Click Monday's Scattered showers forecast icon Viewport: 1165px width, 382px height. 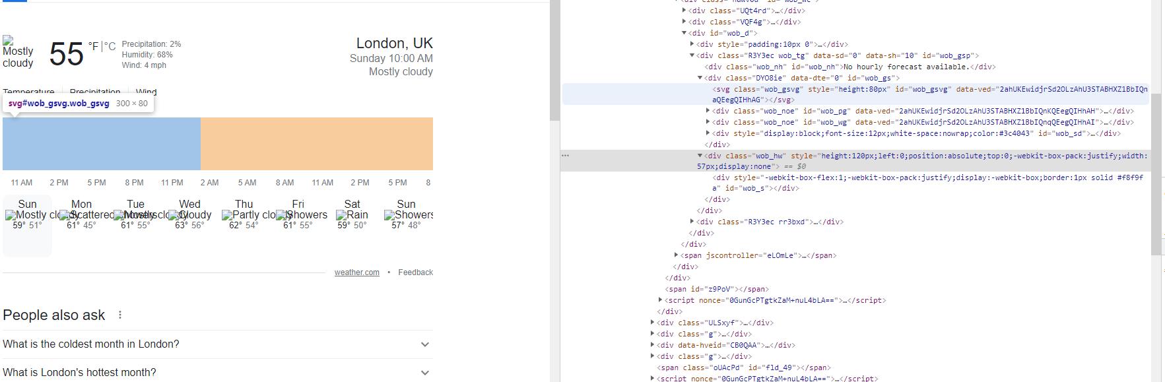(x=81, y=215)
